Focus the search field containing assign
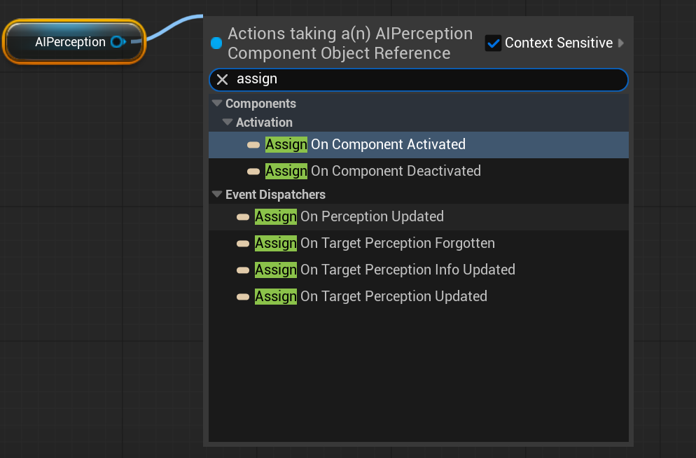 (419, 79)
